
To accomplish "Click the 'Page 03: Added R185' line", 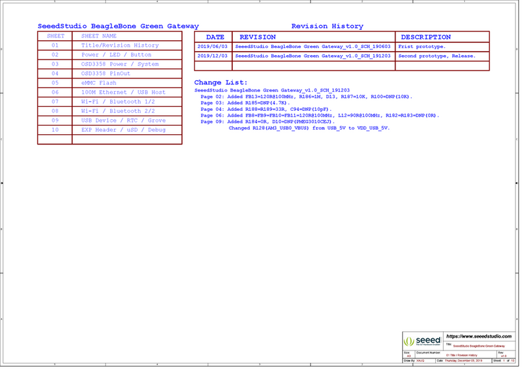I will 245,103.
